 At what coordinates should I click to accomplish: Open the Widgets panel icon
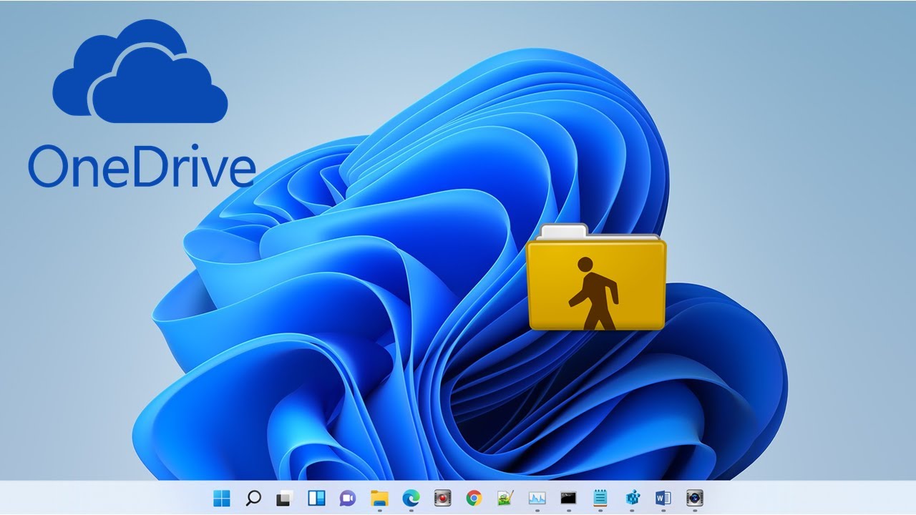pos(316,498)
